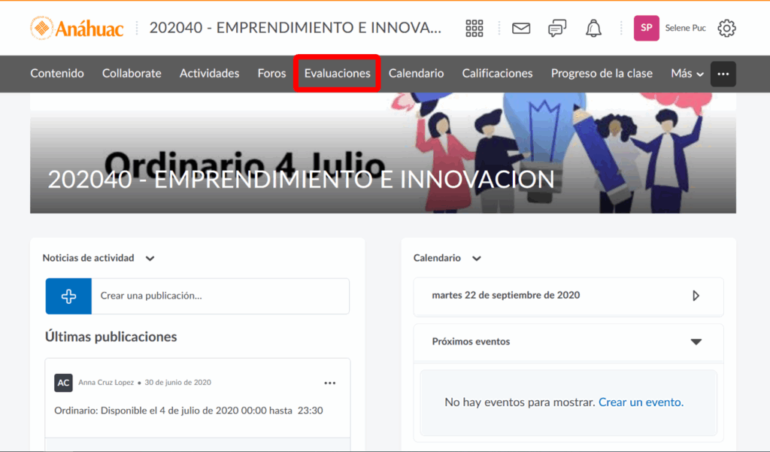Open the Evaluaciones tab
770x452 pixels.
337,74
